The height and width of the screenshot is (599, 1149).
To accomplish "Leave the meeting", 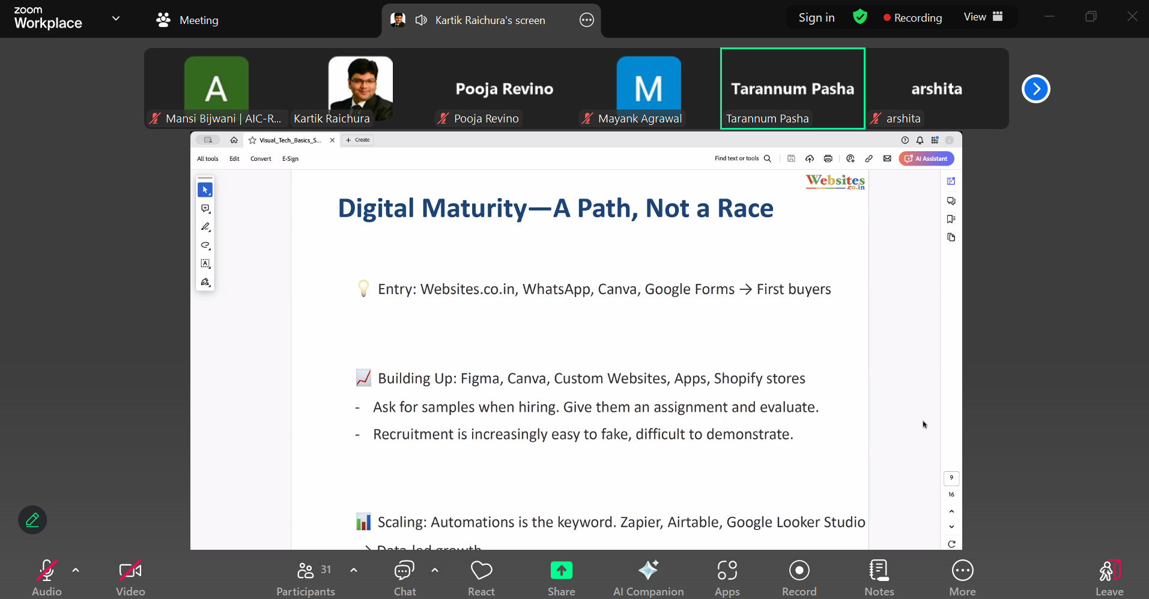I will pyautogui.click(x=1109, y=577).
